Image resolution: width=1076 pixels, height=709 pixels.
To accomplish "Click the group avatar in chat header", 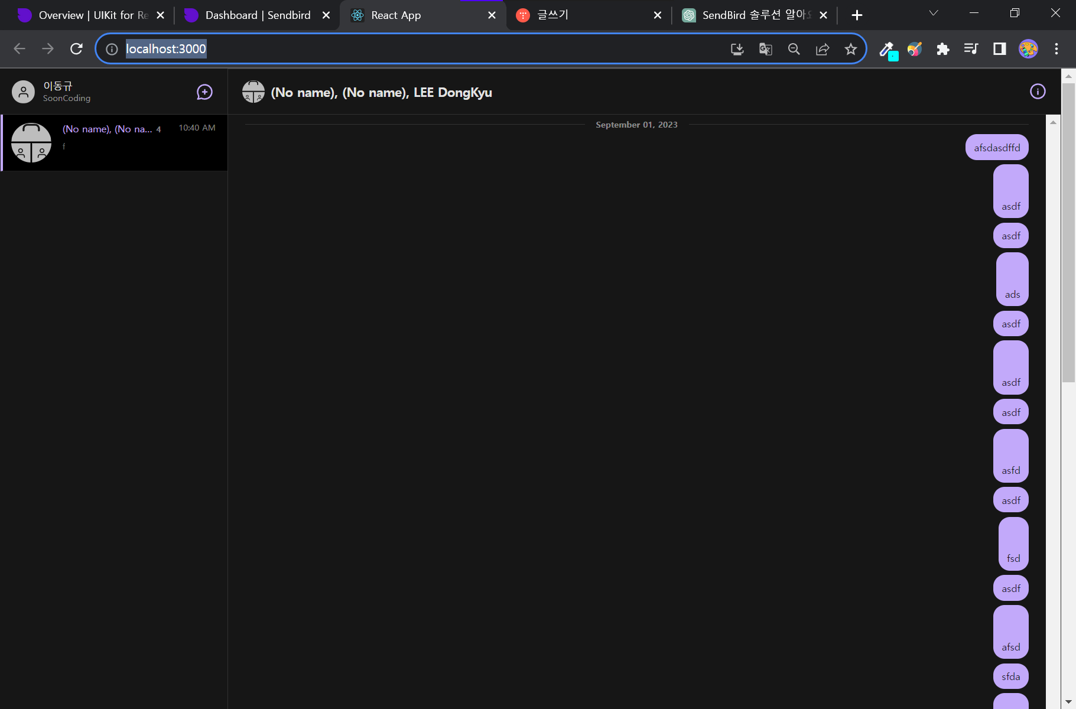I will (253, 92).
